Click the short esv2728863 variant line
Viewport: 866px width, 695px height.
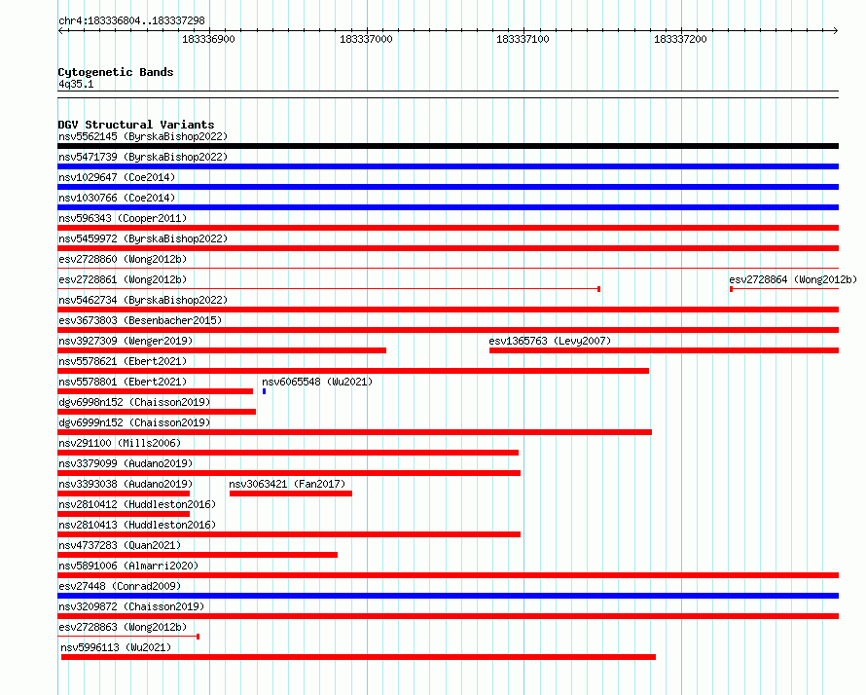(128, 637)
